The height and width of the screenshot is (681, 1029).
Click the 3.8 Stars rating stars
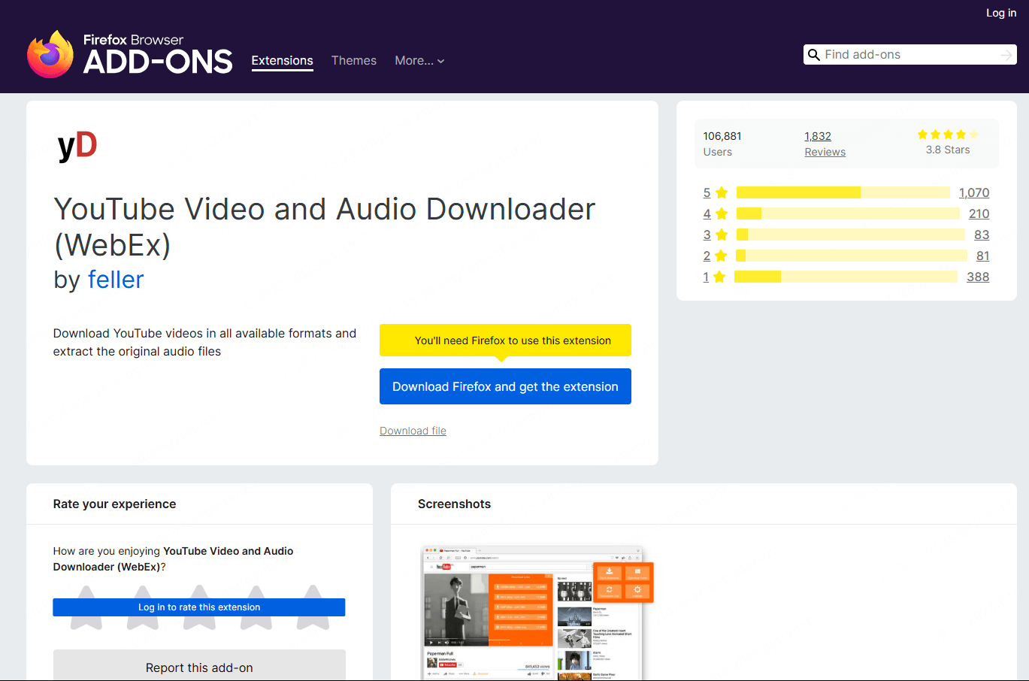[x=948, y=135]
